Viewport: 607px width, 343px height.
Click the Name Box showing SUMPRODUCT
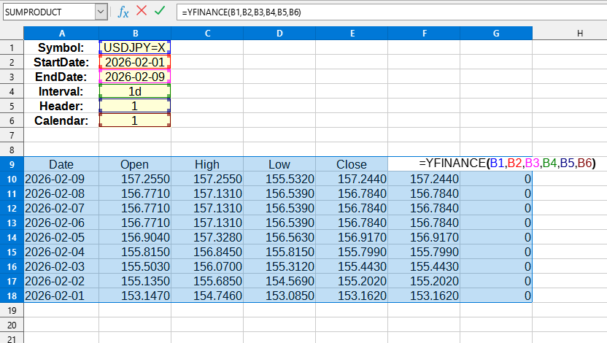click(49, 12)
